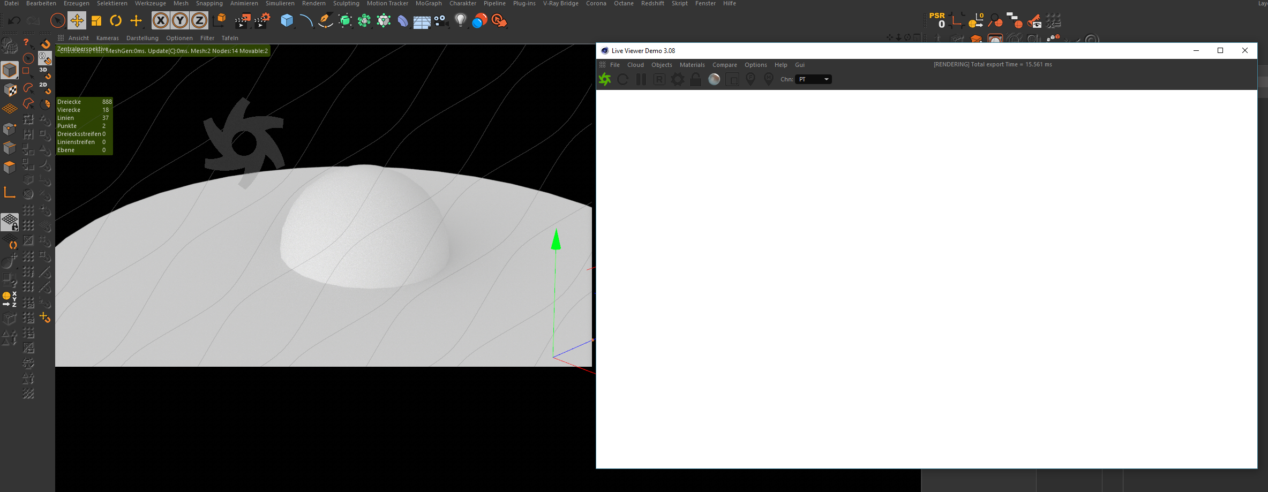The width and height of the screenshot is (1268, 492).
Task: Send scene and restart Octane render
Action: tap(605, 79)
